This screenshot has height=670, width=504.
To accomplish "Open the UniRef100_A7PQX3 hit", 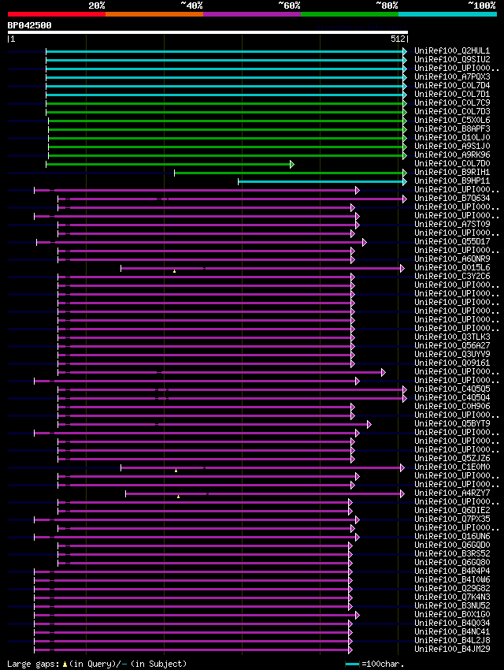I will (x=452, y=77).
